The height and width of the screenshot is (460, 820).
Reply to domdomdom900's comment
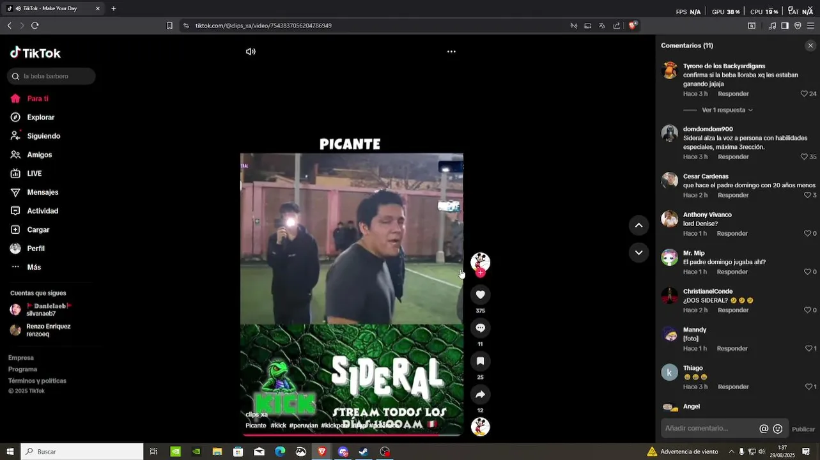coord(733,157)
